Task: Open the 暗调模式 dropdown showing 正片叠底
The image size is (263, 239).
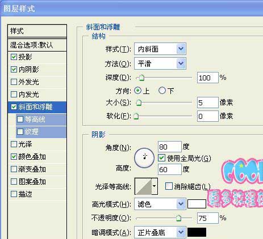Action: tap(160, 232)
